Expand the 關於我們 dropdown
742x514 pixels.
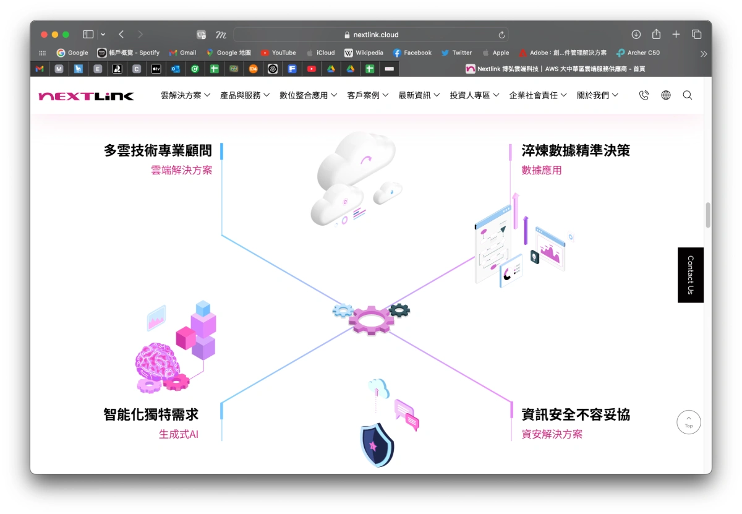click(597, 95)
